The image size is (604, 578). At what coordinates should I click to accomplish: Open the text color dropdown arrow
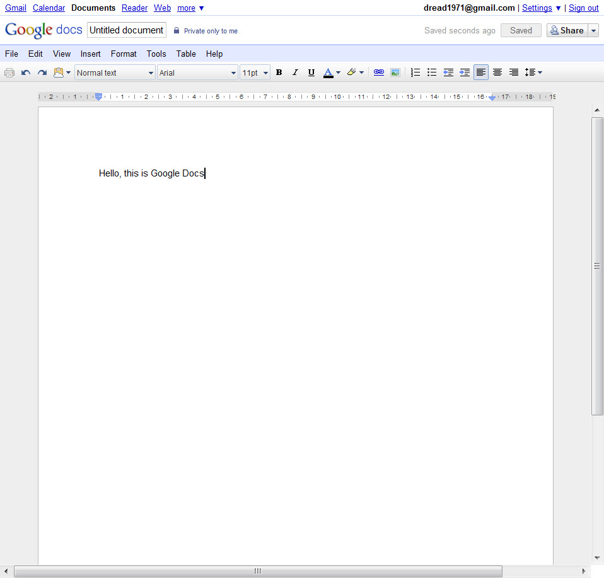[x=338, y=72]
